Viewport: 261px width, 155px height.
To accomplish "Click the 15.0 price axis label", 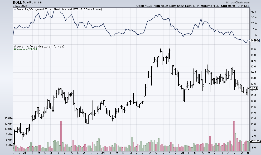I will pos(253,67).
